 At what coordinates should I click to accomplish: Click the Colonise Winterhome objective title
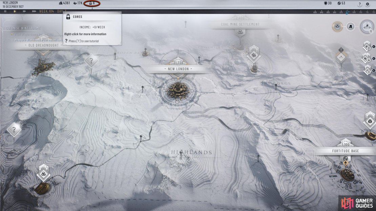pyautogui.click(x=23, y=28)
